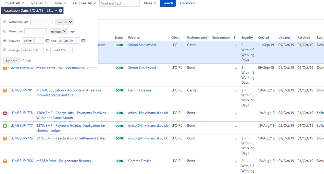
Task: Open issue LDMSSUP-781 key link
Action: point(21,90)
